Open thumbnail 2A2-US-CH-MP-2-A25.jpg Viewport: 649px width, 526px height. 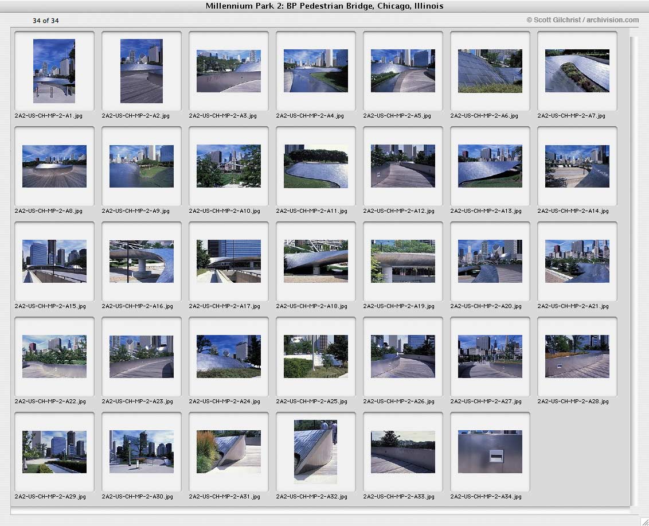tap(316, 357)
